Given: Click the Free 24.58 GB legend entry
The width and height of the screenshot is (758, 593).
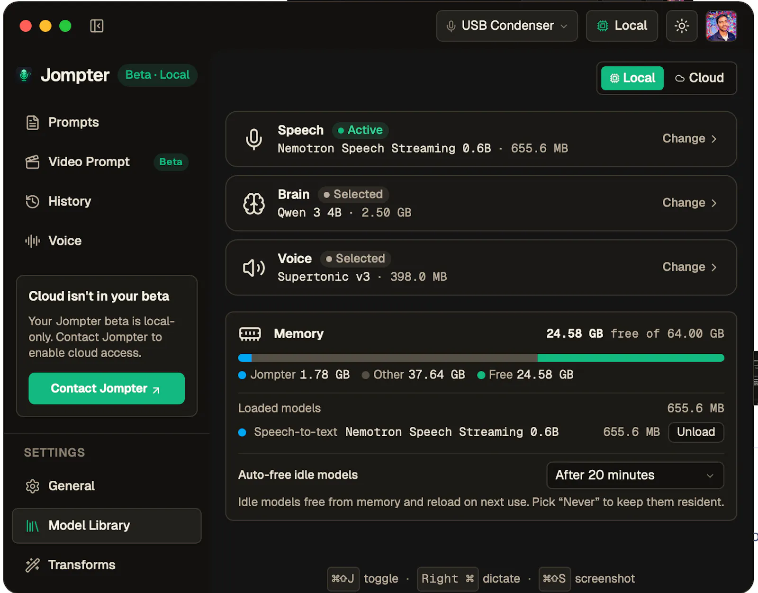Looking at the screenshot, I should coord(525,375).
